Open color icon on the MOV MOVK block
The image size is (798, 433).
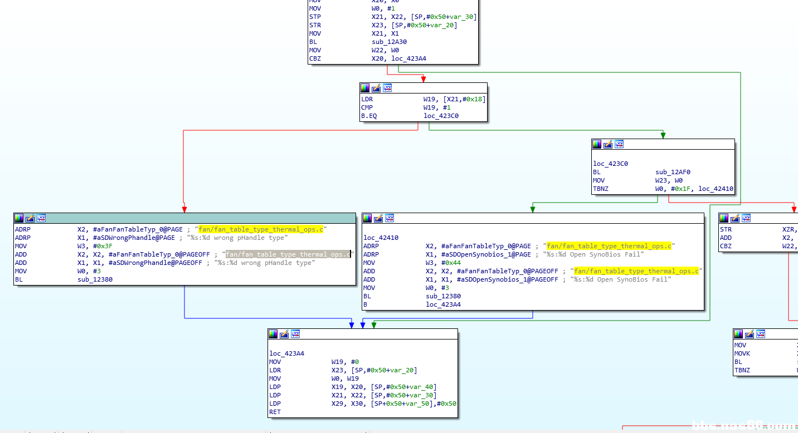coord(738,334)
